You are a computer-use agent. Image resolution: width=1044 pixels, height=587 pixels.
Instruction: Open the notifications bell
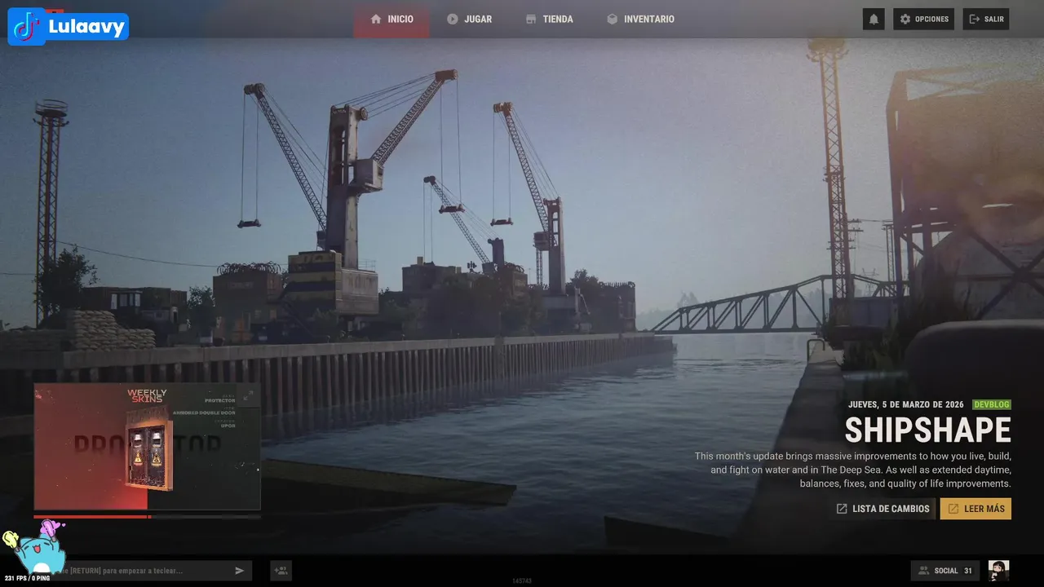pyautogui.click(x=874, y=19)
